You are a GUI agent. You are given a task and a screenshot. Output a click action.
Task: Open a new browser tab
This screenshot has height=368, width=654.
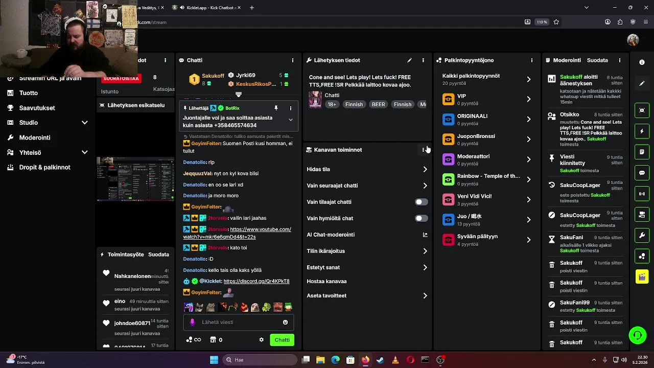coord(251,8)
